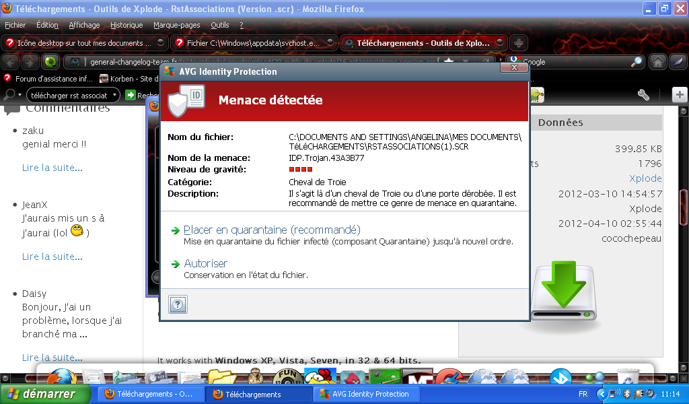
Task: Launch the Angry Birds dock icon
Action: tap(353, 377)
